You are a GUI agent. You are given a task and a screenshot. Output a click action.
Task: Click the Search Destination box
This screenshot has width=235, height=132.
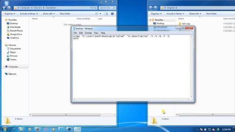coord(107,8)
